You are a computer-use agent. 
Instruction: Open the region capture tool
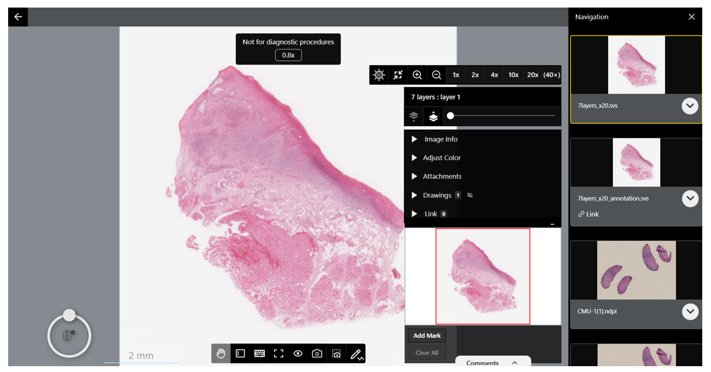(x=337, y=353)
